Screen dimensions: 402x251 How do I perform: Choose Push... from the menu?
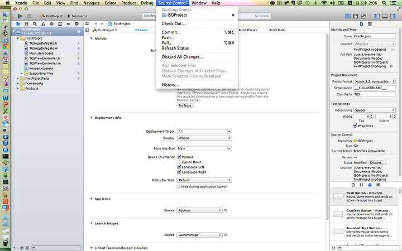[x=197, y=38]
